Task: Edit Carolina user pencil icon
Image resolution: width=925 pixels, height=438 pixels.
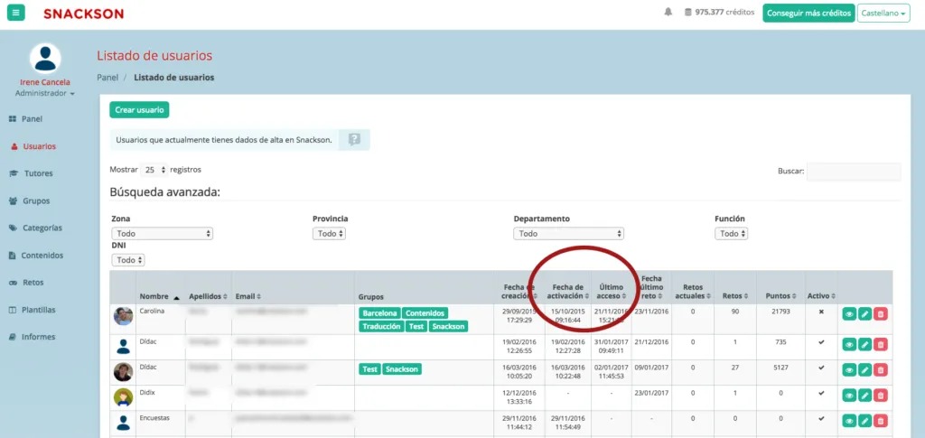Action: click(x=864, y=314)
